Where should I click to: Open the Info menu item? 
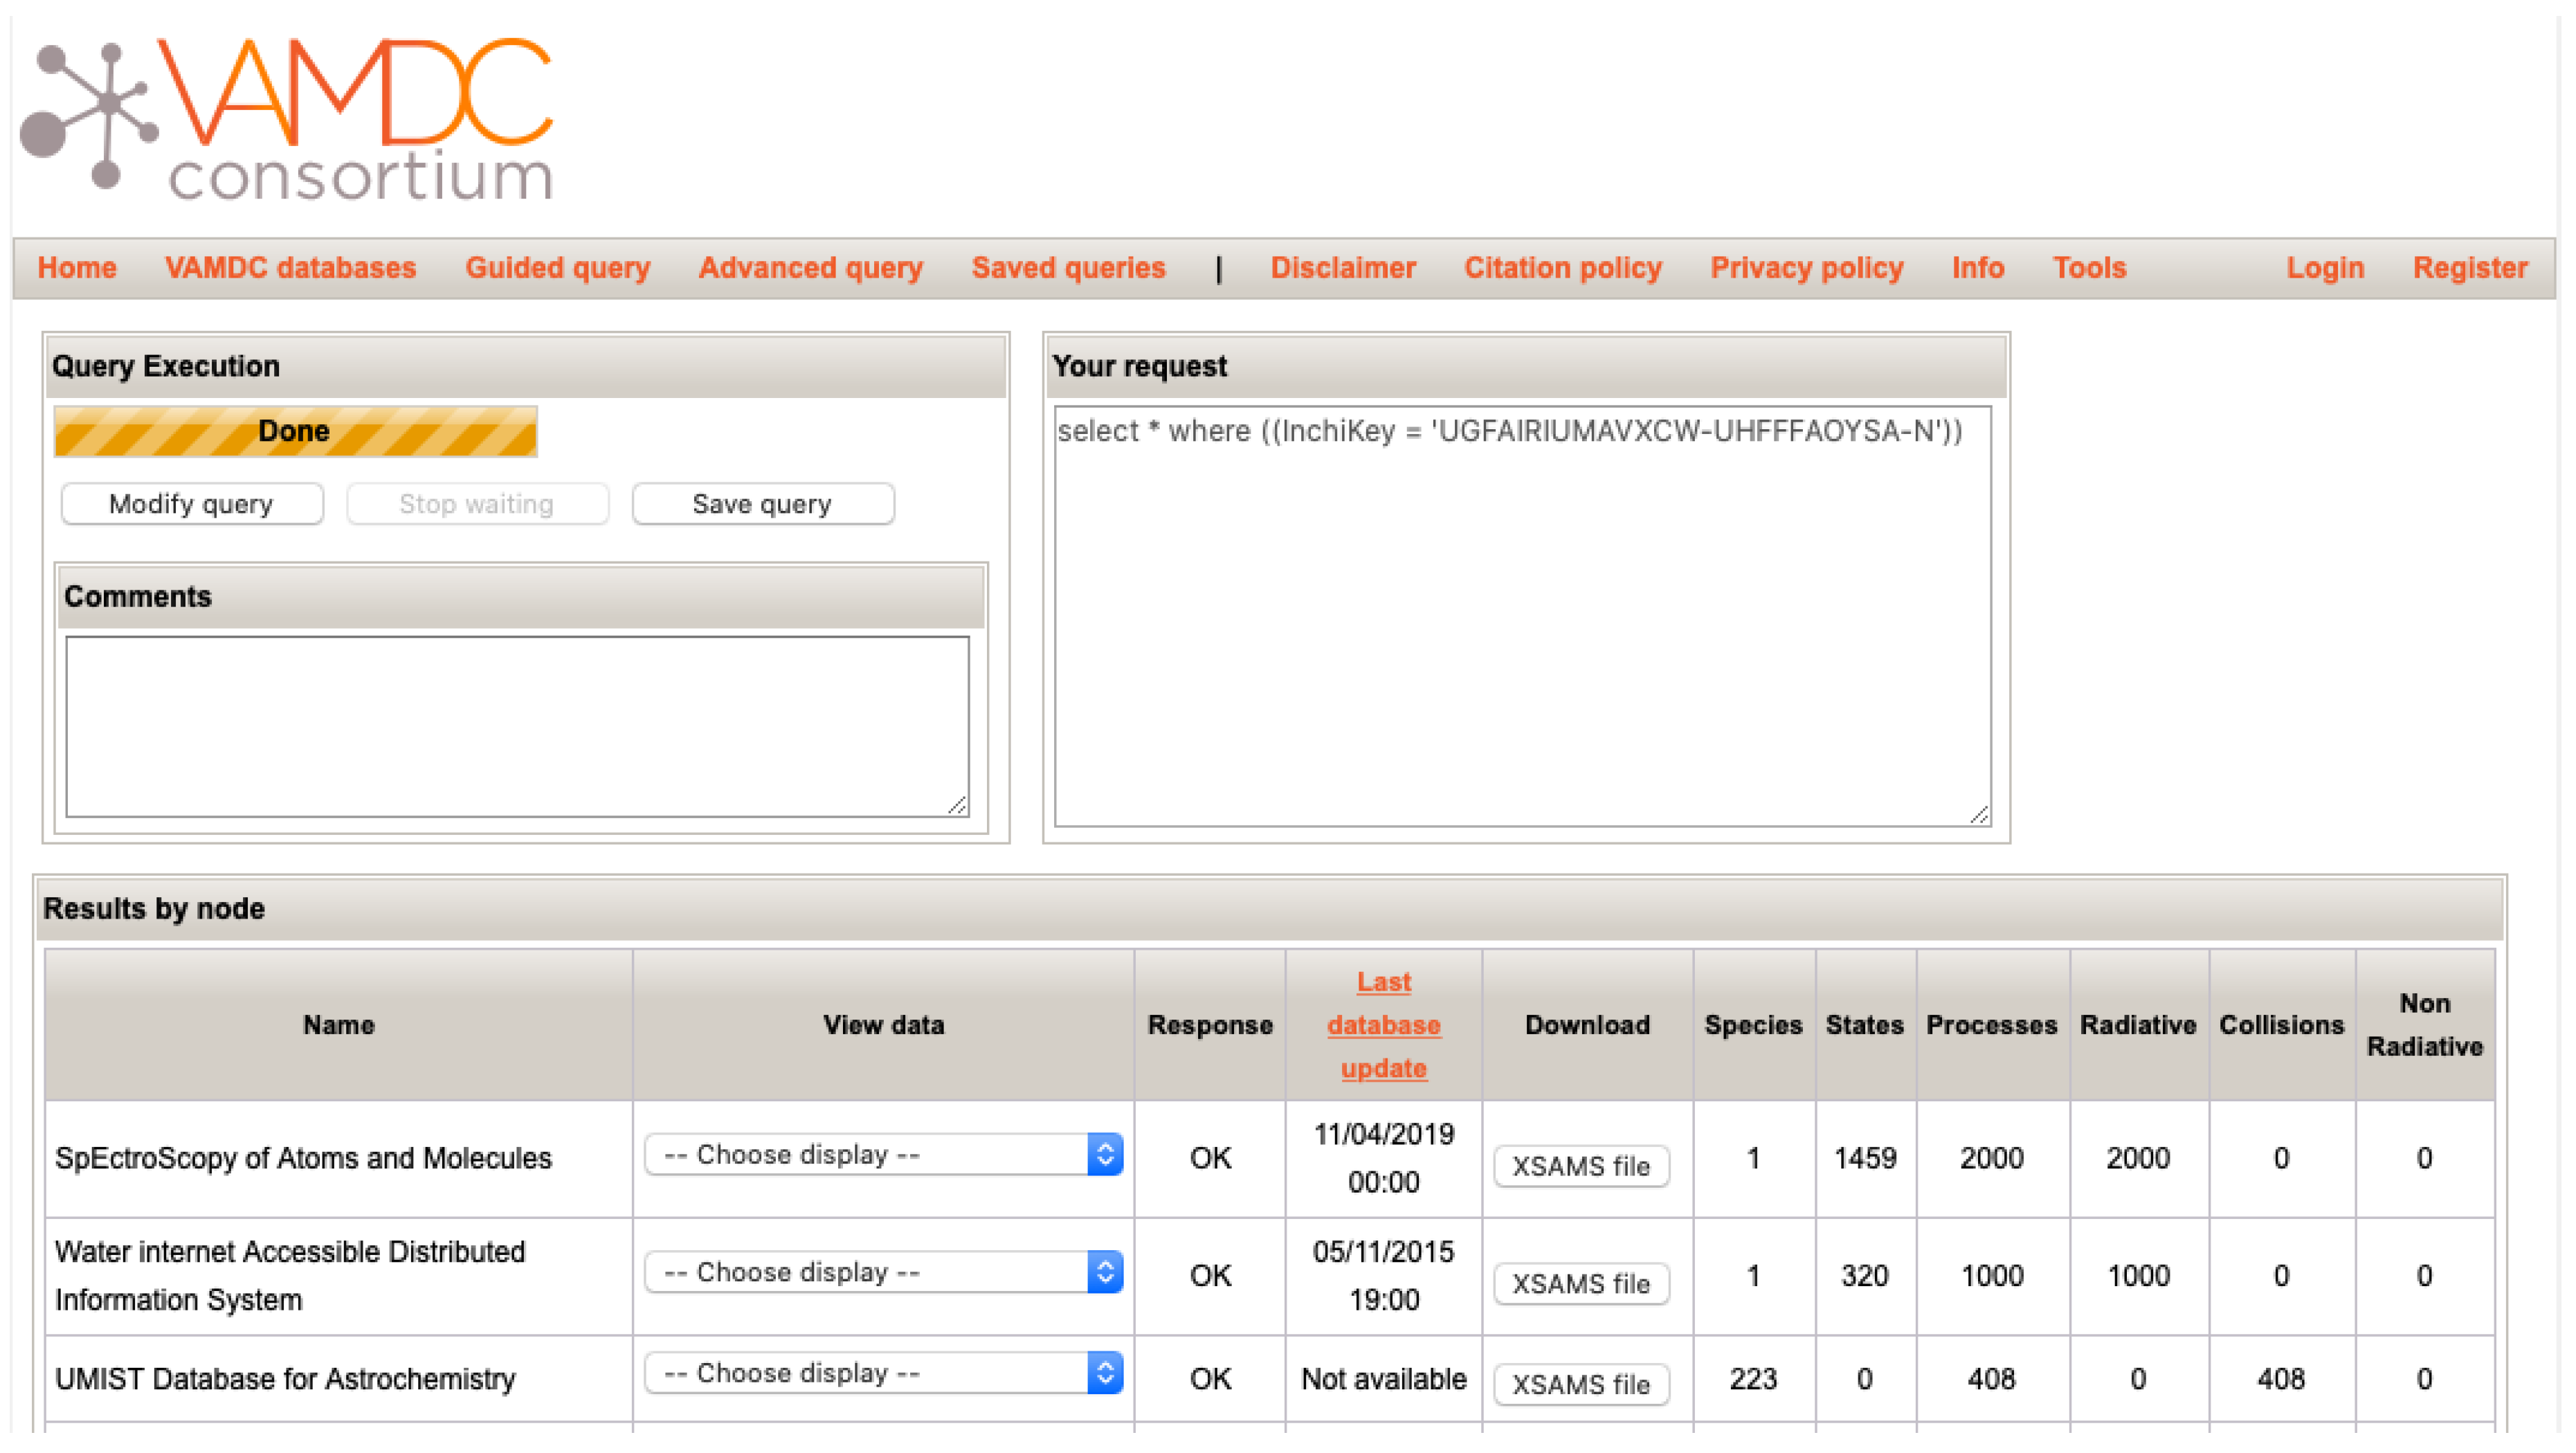click(x=1977, y=268)
